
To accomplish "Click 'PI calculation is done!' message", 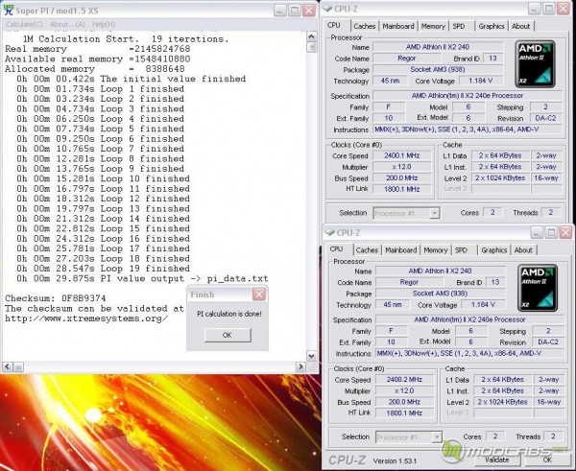I will [229, 314].
